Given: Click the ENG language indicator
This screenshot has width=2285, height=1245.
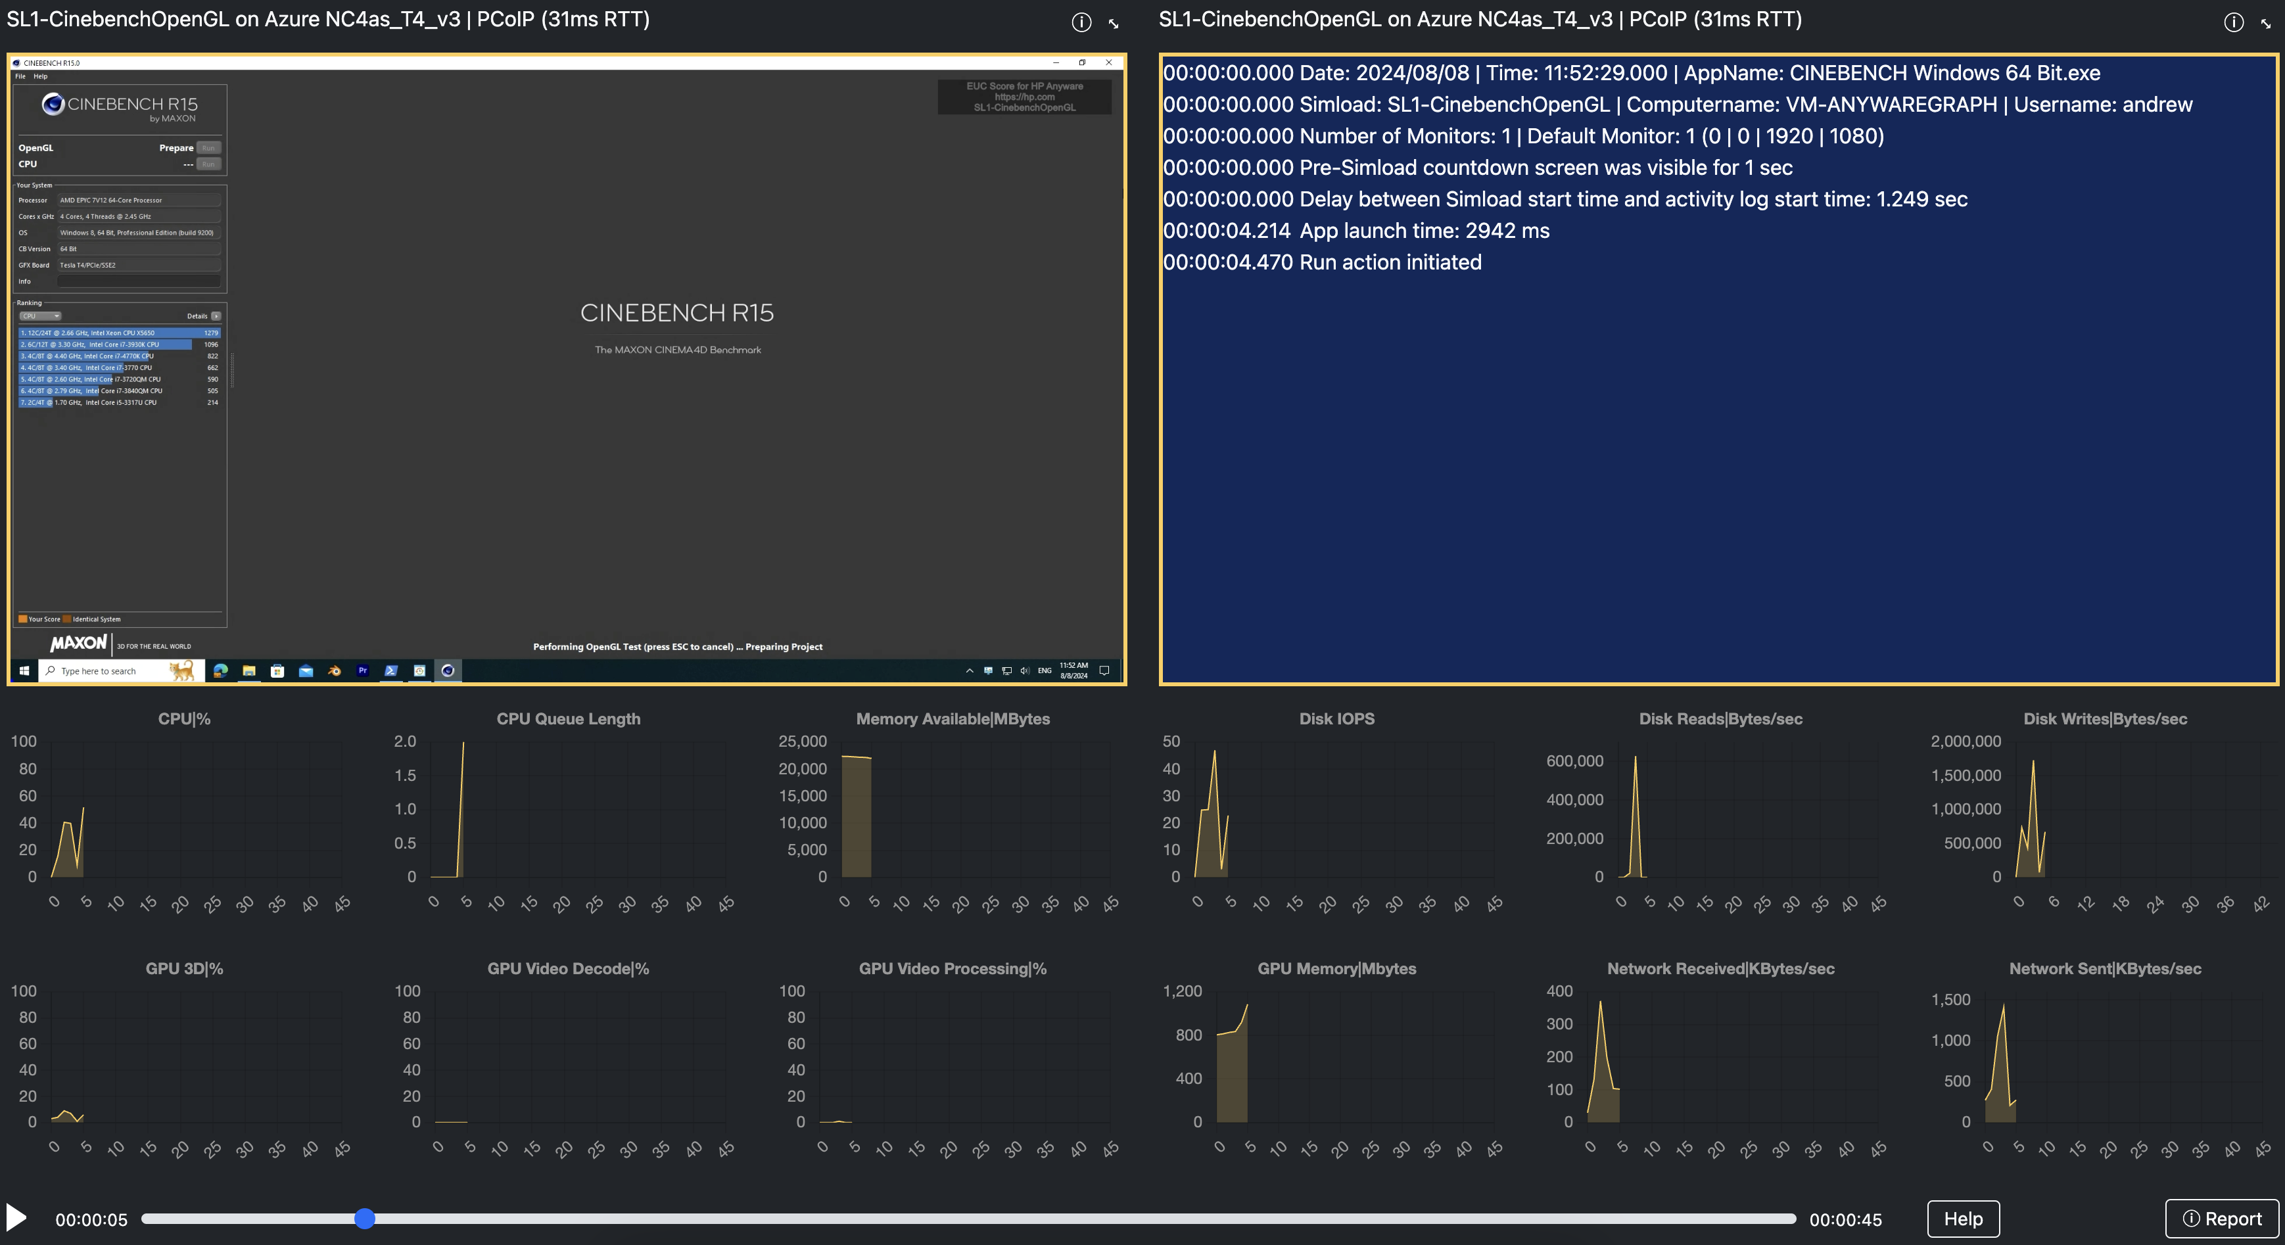Looking at the screenshot, I should 1045,670.
